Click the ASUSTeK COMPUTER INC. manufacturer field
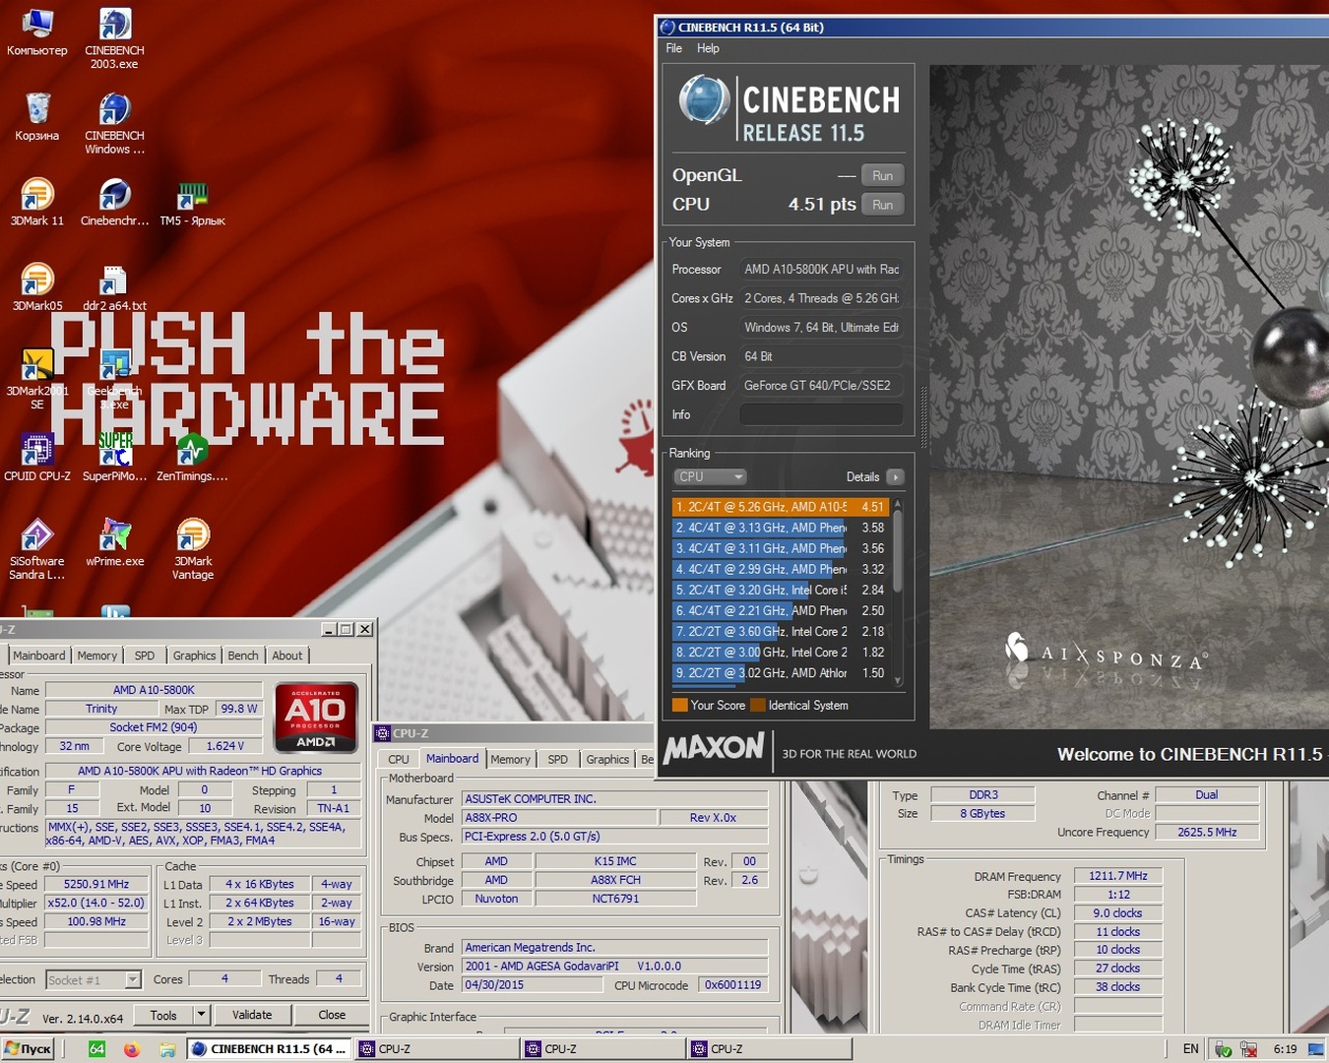This screenshot has width=1329, height=1063. pos(615,798)
